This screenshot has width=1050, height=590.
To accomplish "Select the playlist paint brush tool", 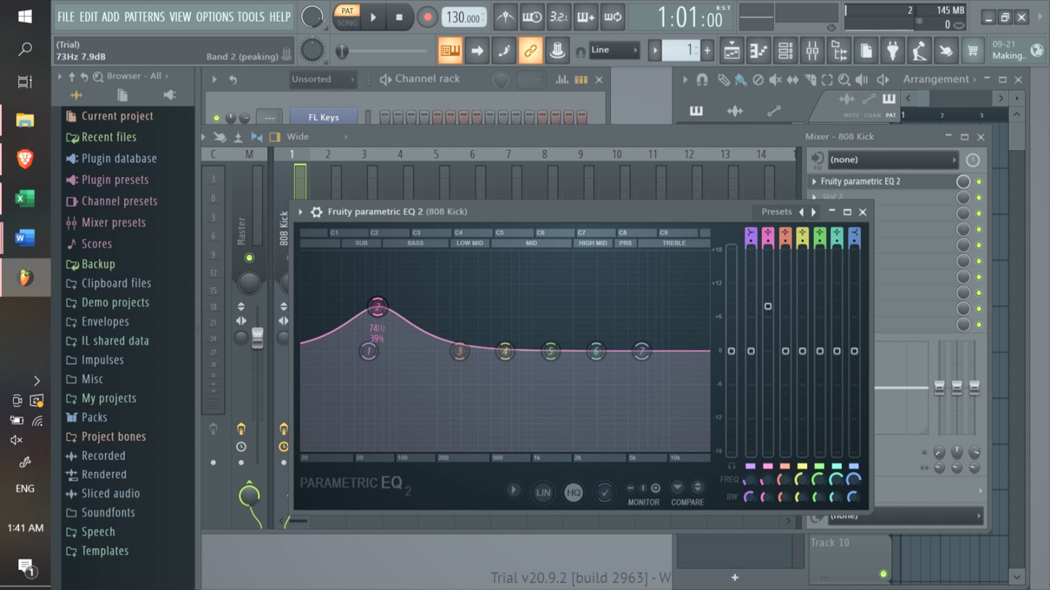I will [x=740, y=79].
